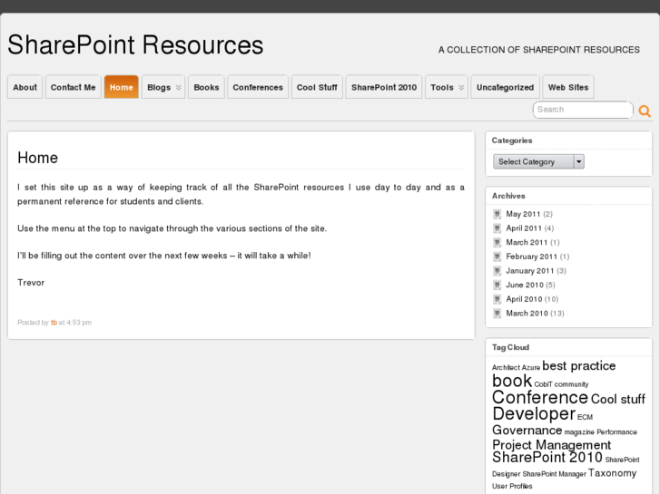Expand the Tools menu chevron
Image resolution: width=660 pixels, height=494 pixels.
click(461, 87)
